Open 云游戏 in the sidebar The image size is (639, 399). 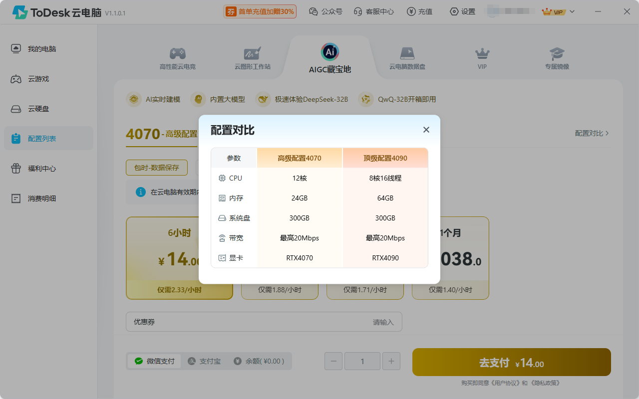tap(48, 79)
